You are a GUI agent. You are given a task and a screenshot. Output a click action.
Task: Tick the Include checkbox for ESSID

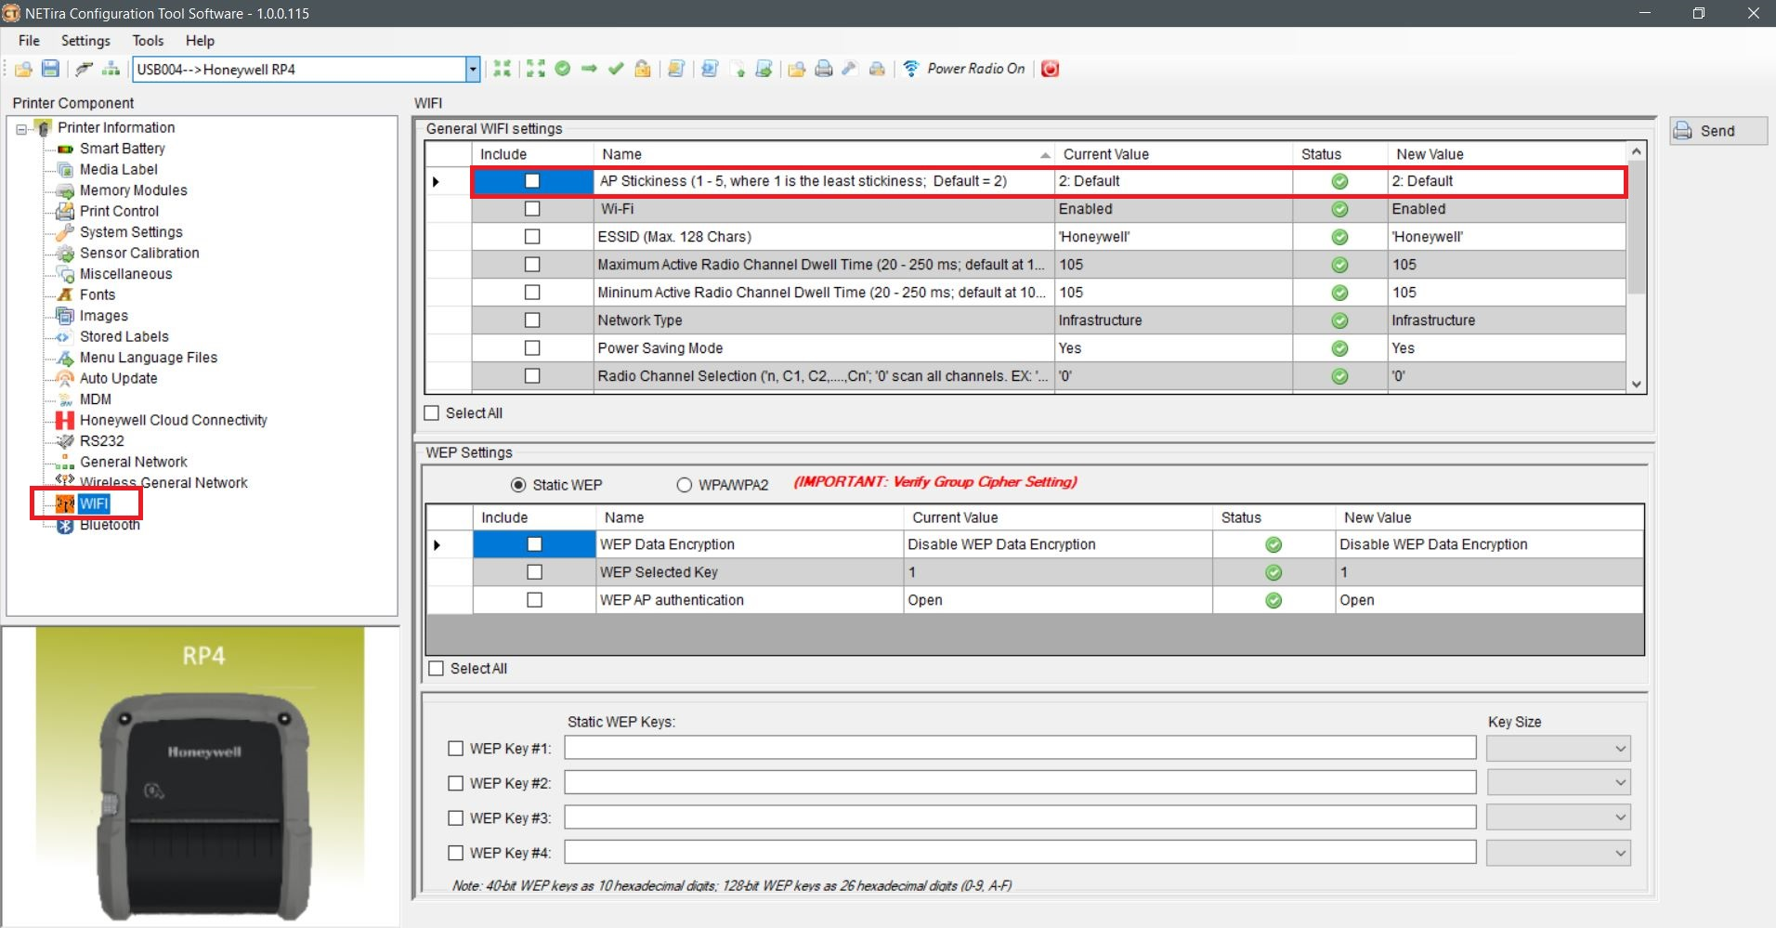tap(532, 237)
